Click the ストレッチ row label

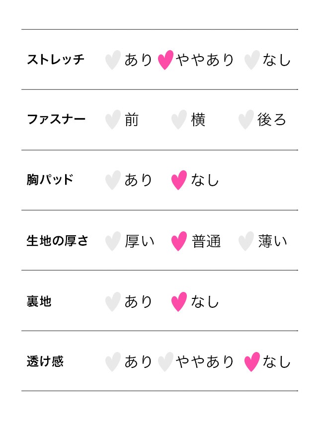56,60
